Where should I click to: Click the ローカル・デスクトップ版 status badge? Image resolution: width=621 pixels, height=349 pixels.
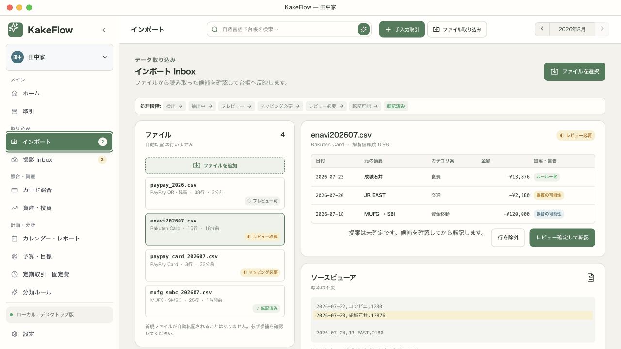click(59, 315)
